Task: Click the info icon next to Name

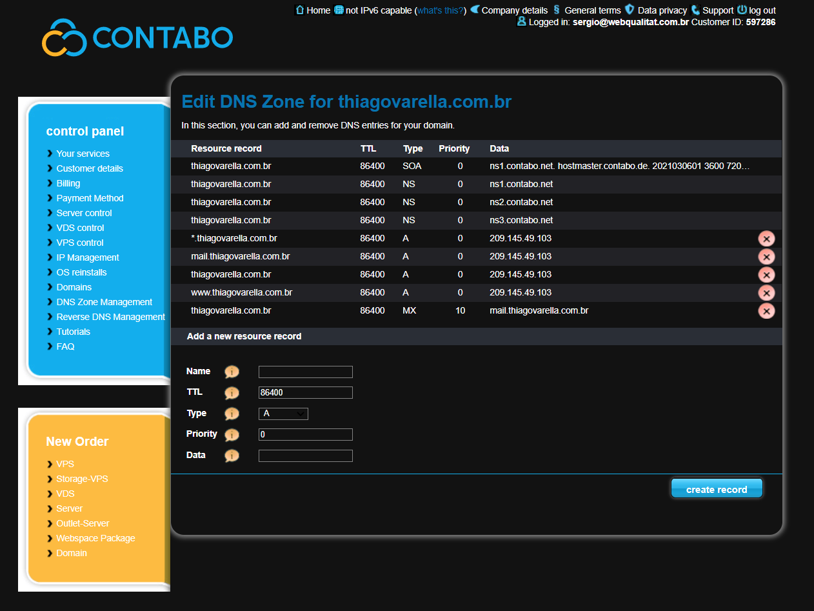Action: (232, 372)
